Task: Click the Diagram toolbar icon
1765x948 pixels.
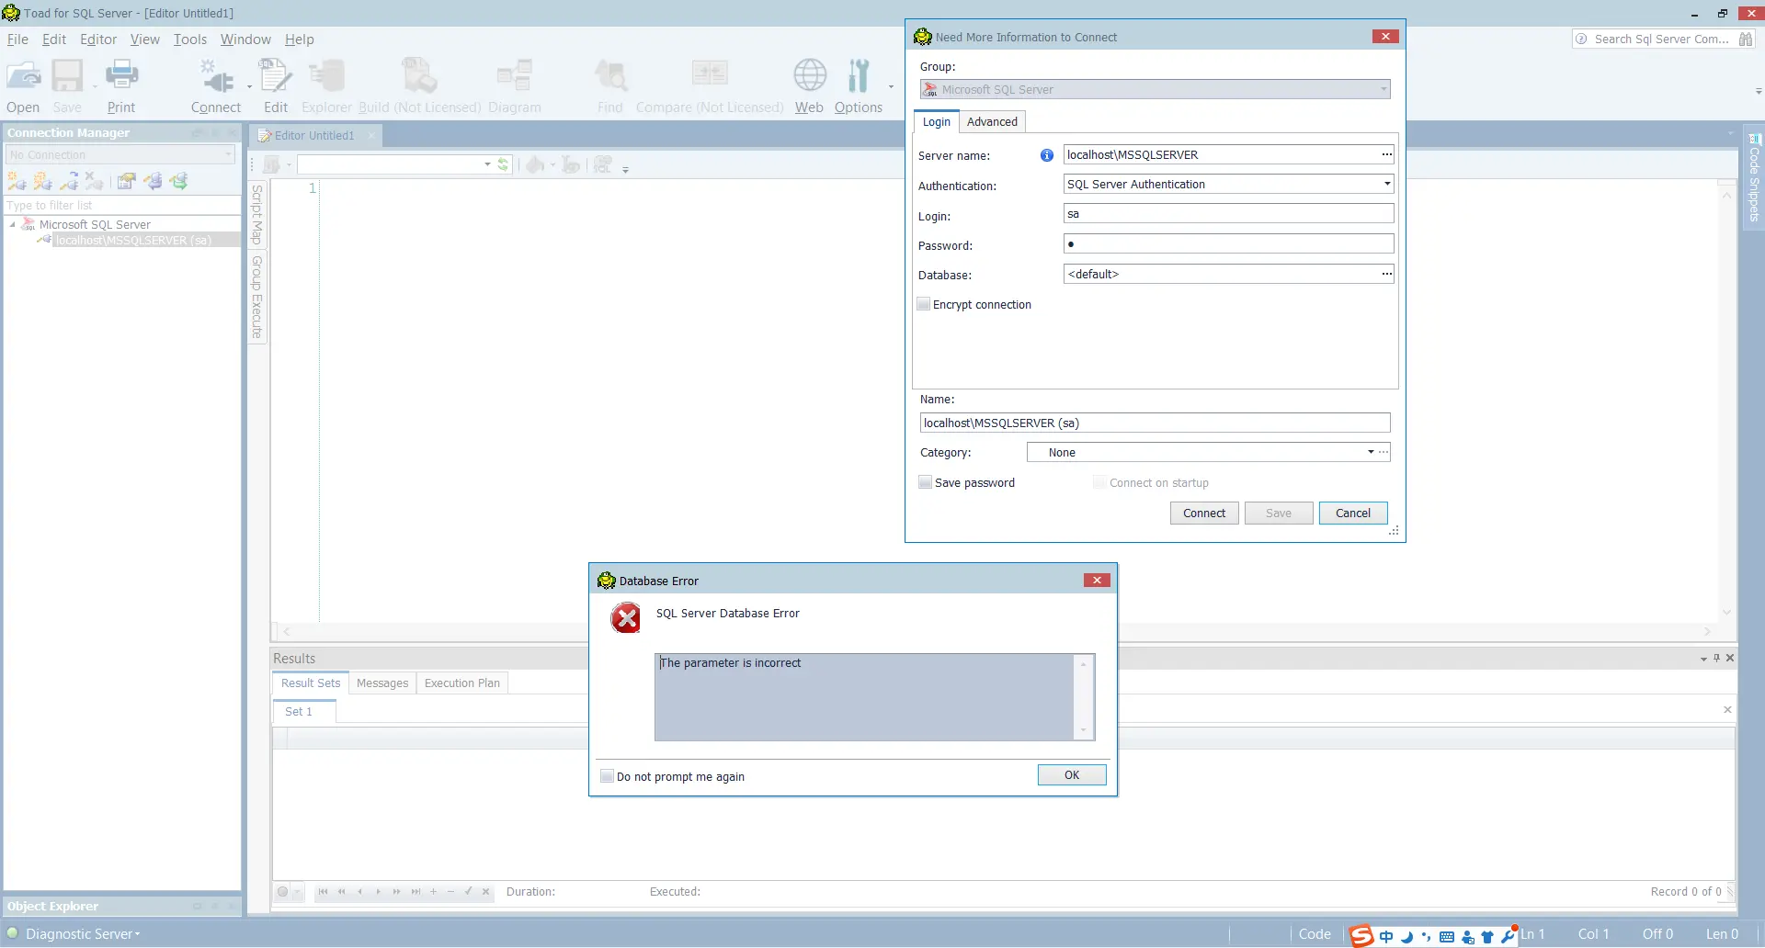Action: (x=515, y=76)
